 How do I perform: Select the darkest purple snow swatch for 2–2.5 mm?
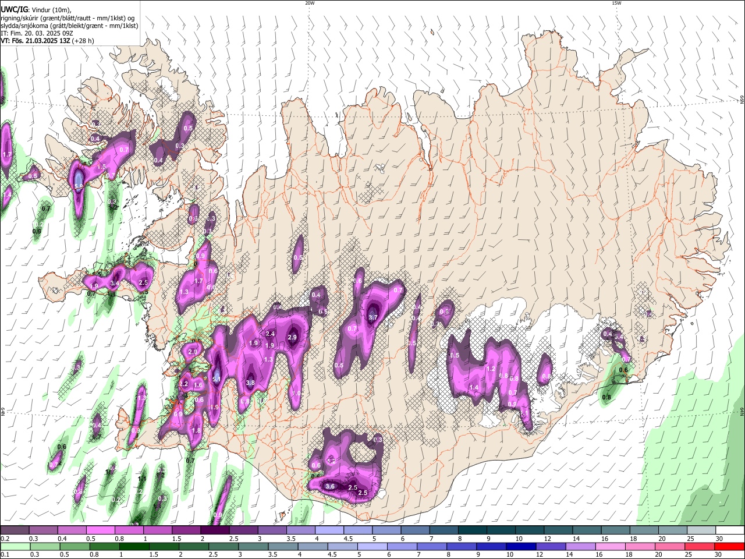tap(215, 530)
